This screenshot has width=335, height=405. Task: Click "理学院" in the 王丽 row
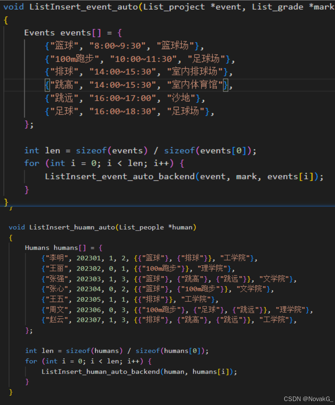tap(212, 269)
